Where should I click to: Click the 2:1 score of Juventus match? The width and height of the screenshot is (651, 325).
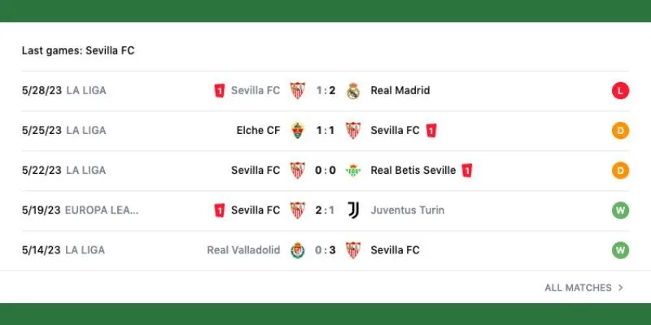[x=325, y=210]
